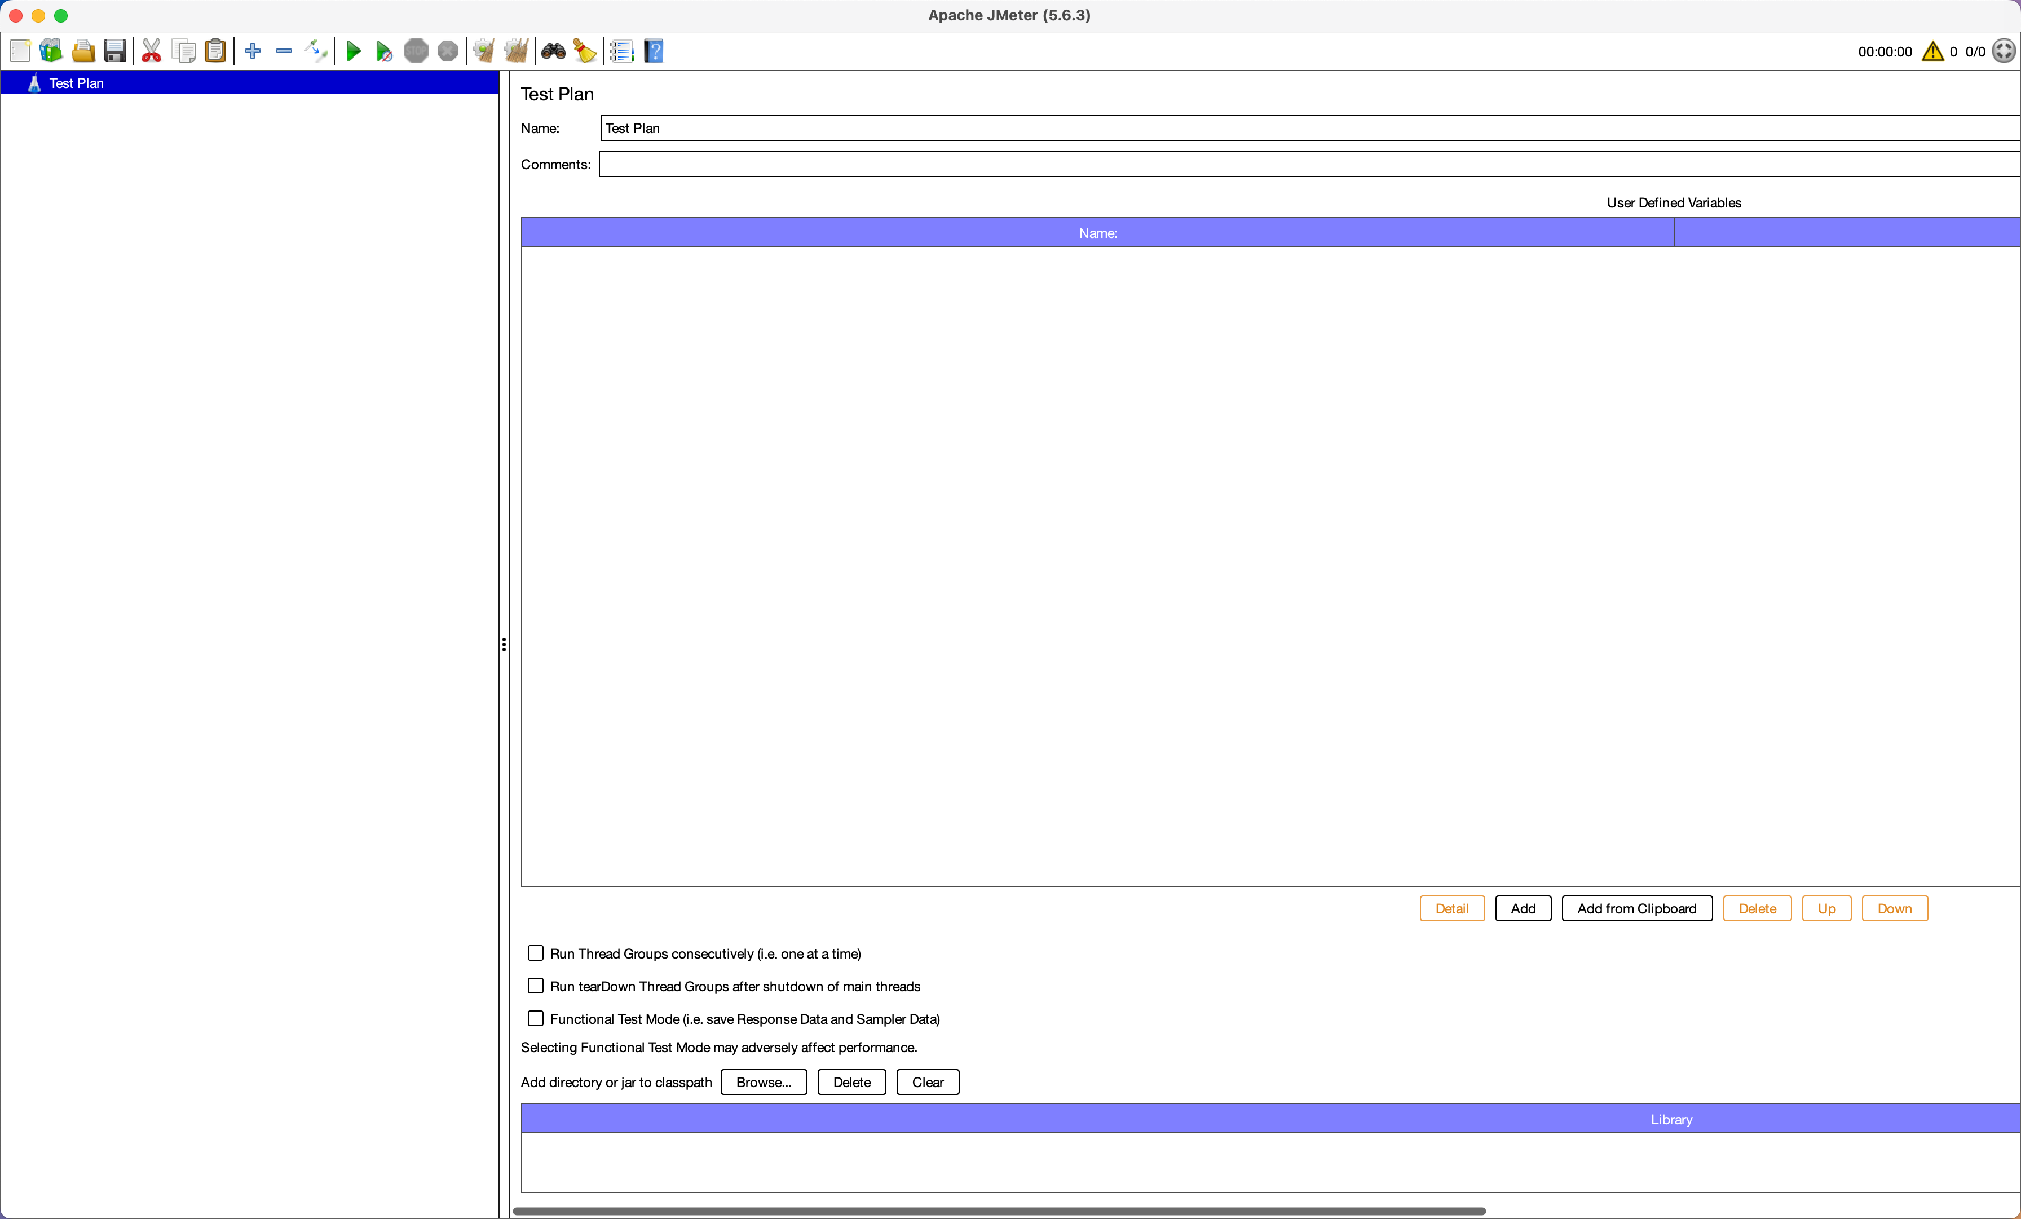
Task: Click the horizontal scrollbar at bottom
Action: (999, 1211)
